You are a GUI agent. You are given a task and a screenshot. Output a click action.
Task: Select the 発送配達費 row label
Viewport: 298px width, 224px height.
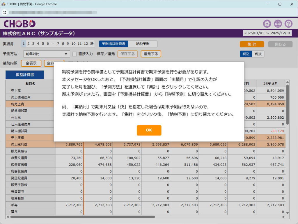click(x=19, y=178)
